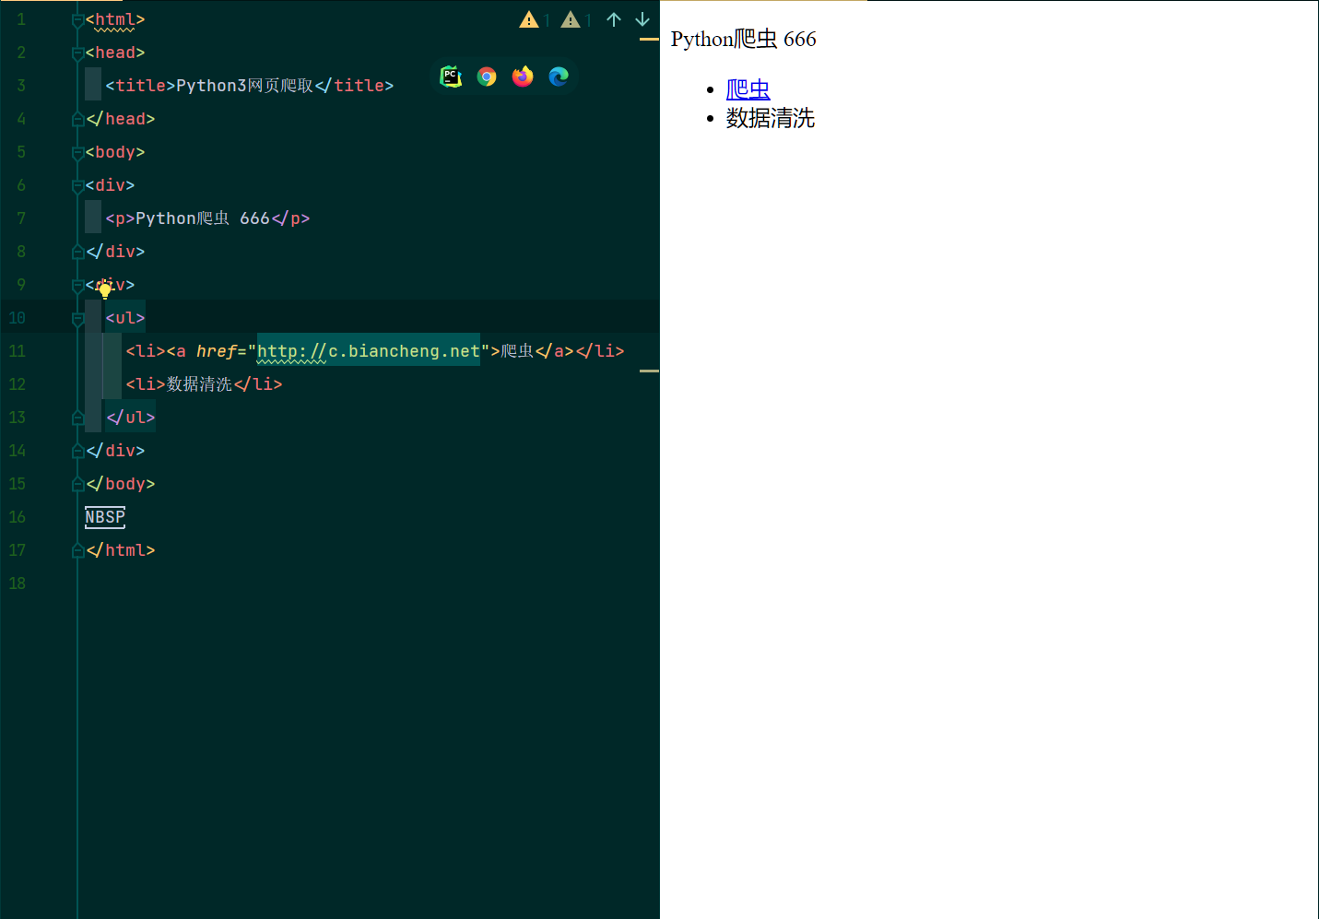Collapse the body tag fold on line 5
The width and height of the screenshot is (1319, 919).
coord(78,153)
